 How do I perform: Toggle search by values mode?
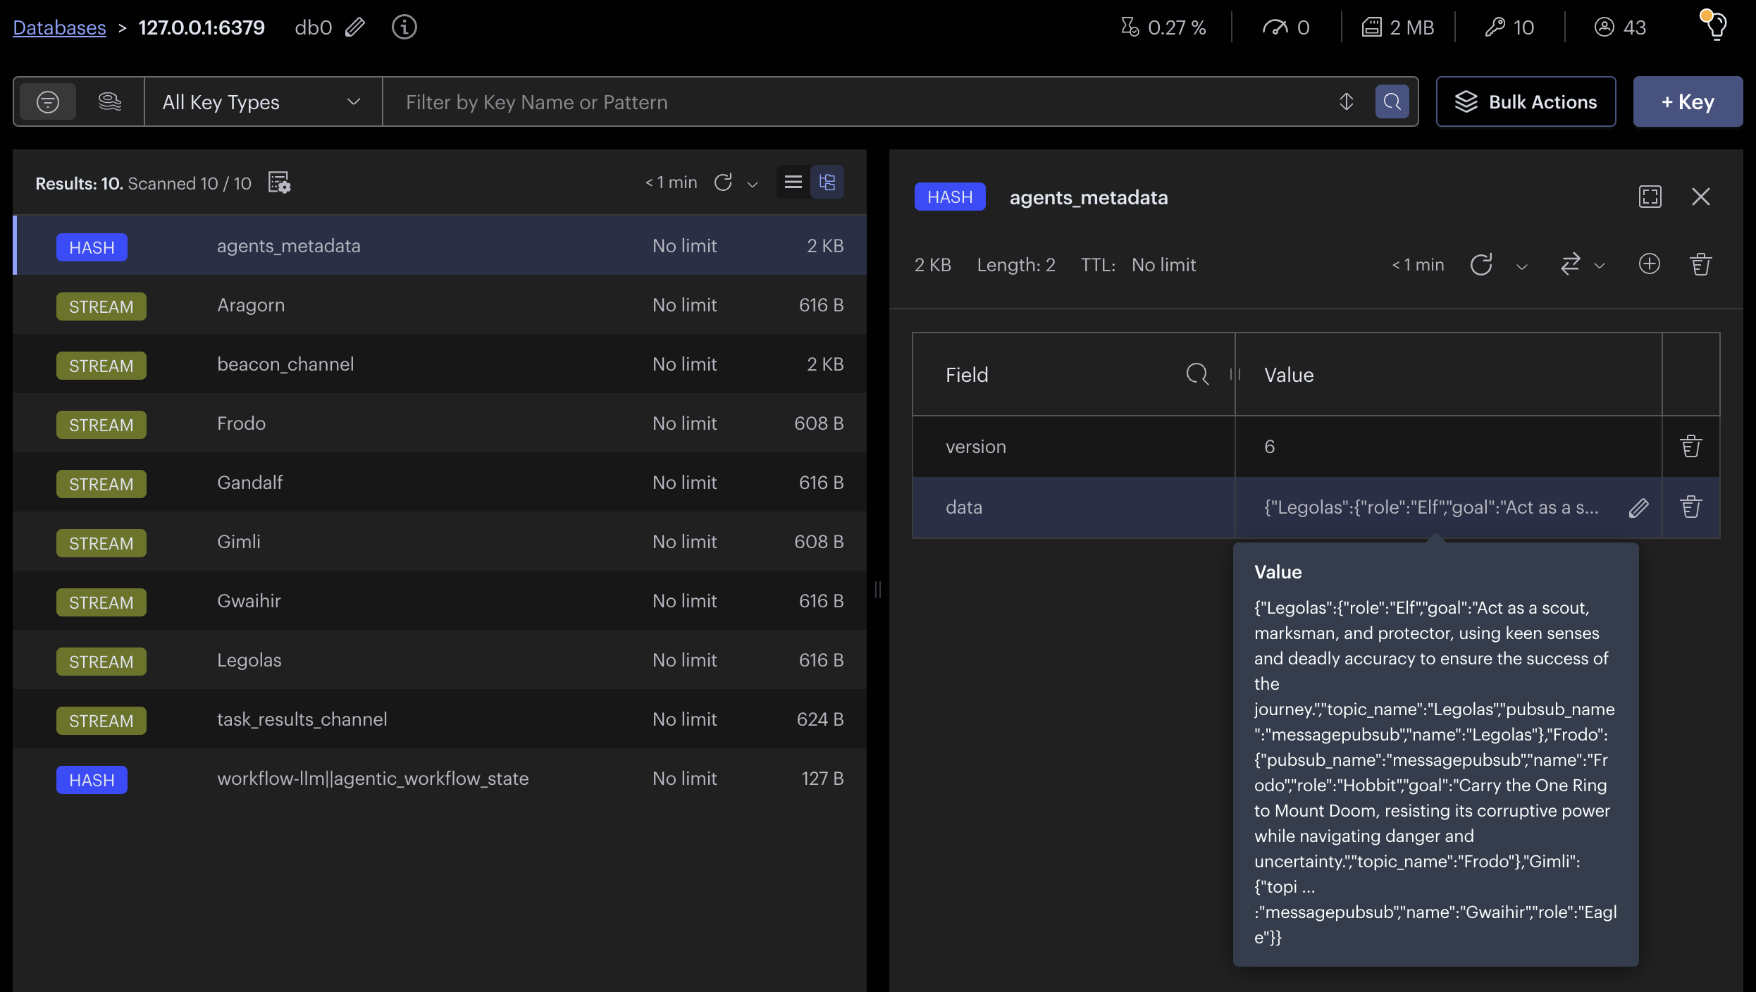tap(110, 102)
